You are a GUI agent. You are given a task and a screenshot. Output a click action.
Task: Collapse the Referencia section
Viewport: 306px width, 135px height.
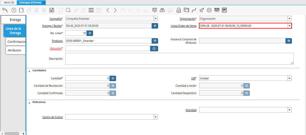pyautogui.click(x=29, y=103)
